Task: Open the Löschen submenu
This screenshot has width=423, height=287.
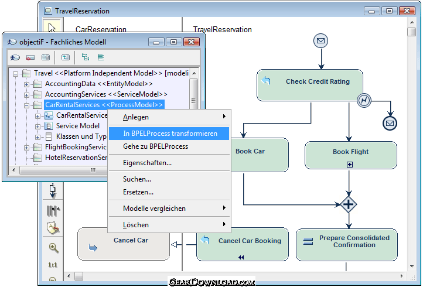Action: (x=169, y=225)
